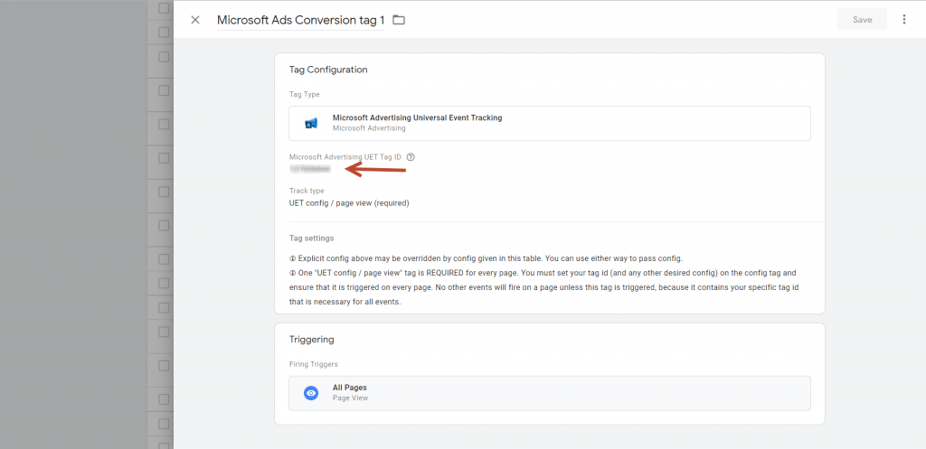Click the Tag Type label
Screen dimensions: 926x449
point(304,94)
